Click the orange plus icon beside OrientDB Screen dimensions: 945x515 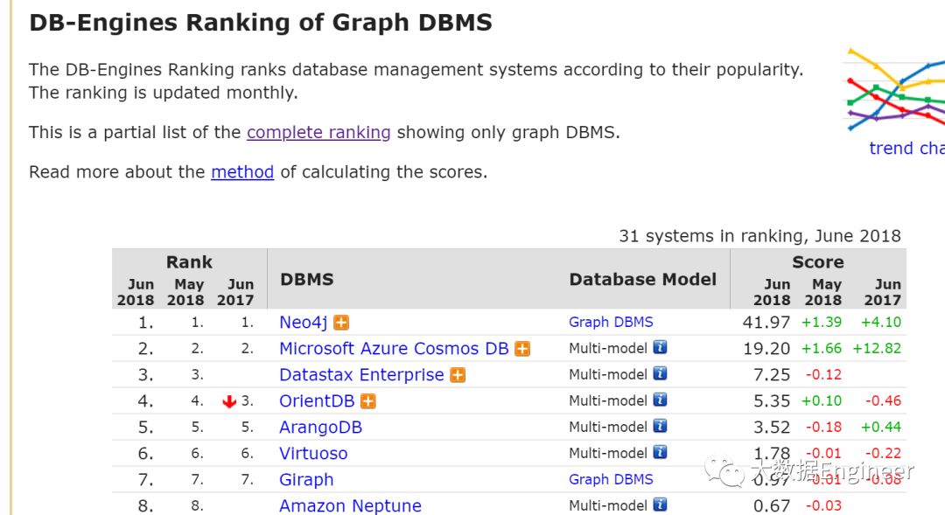(368, 401)
